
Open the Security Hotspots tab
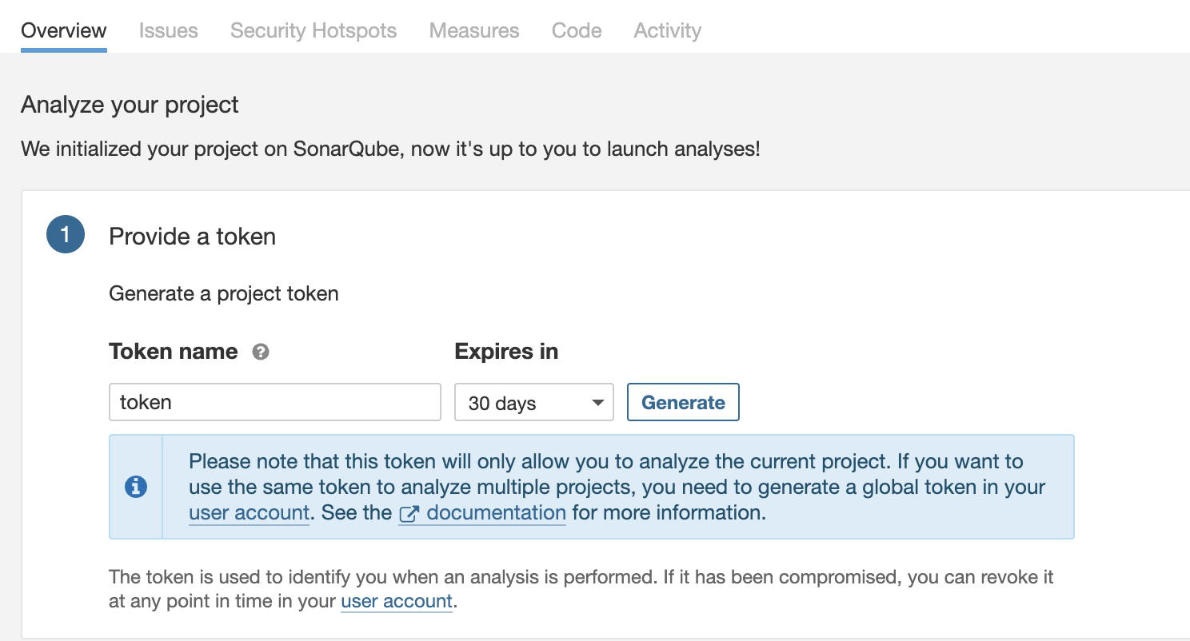point(313,30)
